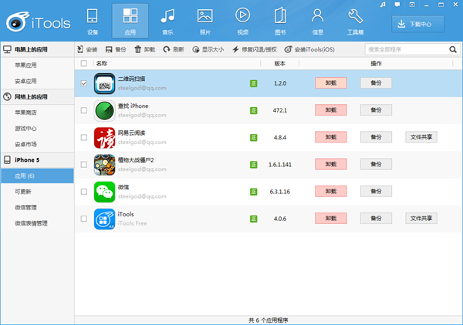Click 卸载 button for 网易云阅读
Viewport: 463px width, 325px height.
pyautogui.click(x=331, y=137)
